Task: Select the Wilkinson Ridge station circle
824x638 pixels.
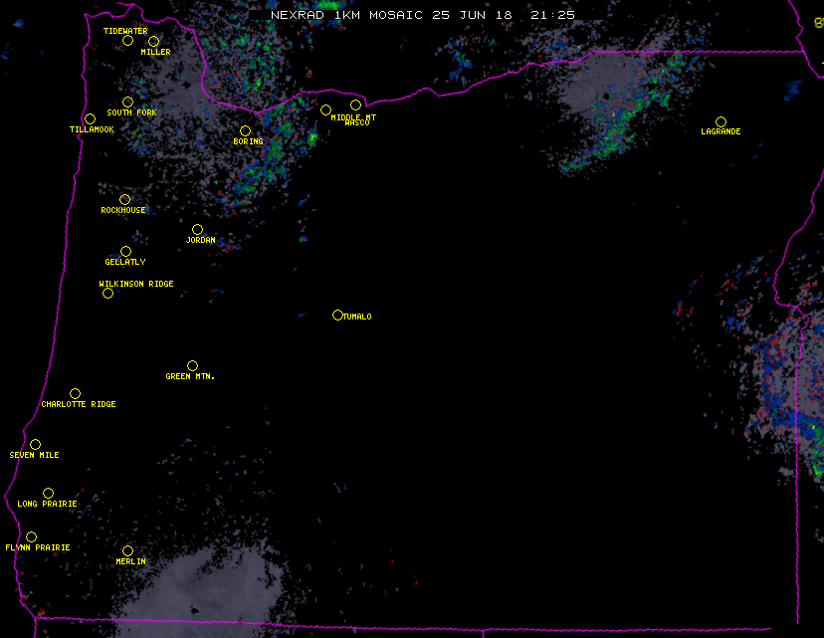Action: coord(107,293)
